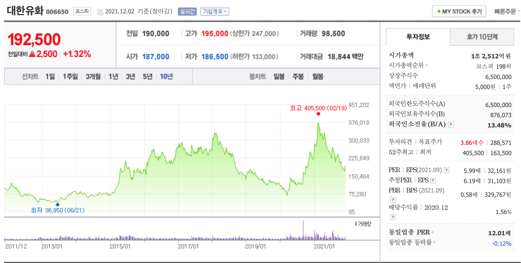Click the red 최고 405,500 marker dot
The height and width of the screenshot is (263, 521).
click(318, 114)
